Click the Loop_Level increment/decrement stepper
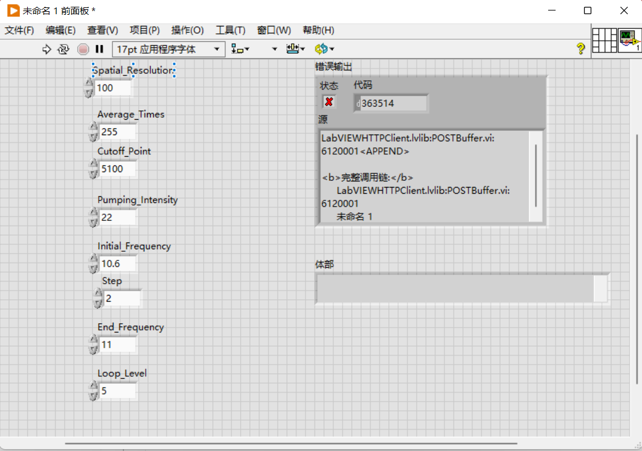 point(93,391)
